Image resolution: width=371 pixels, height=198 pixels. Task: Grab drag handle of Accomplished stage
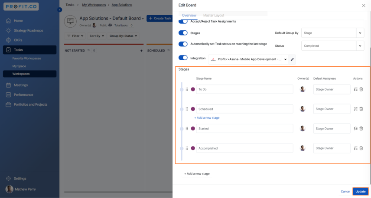(x=187, y=148)
